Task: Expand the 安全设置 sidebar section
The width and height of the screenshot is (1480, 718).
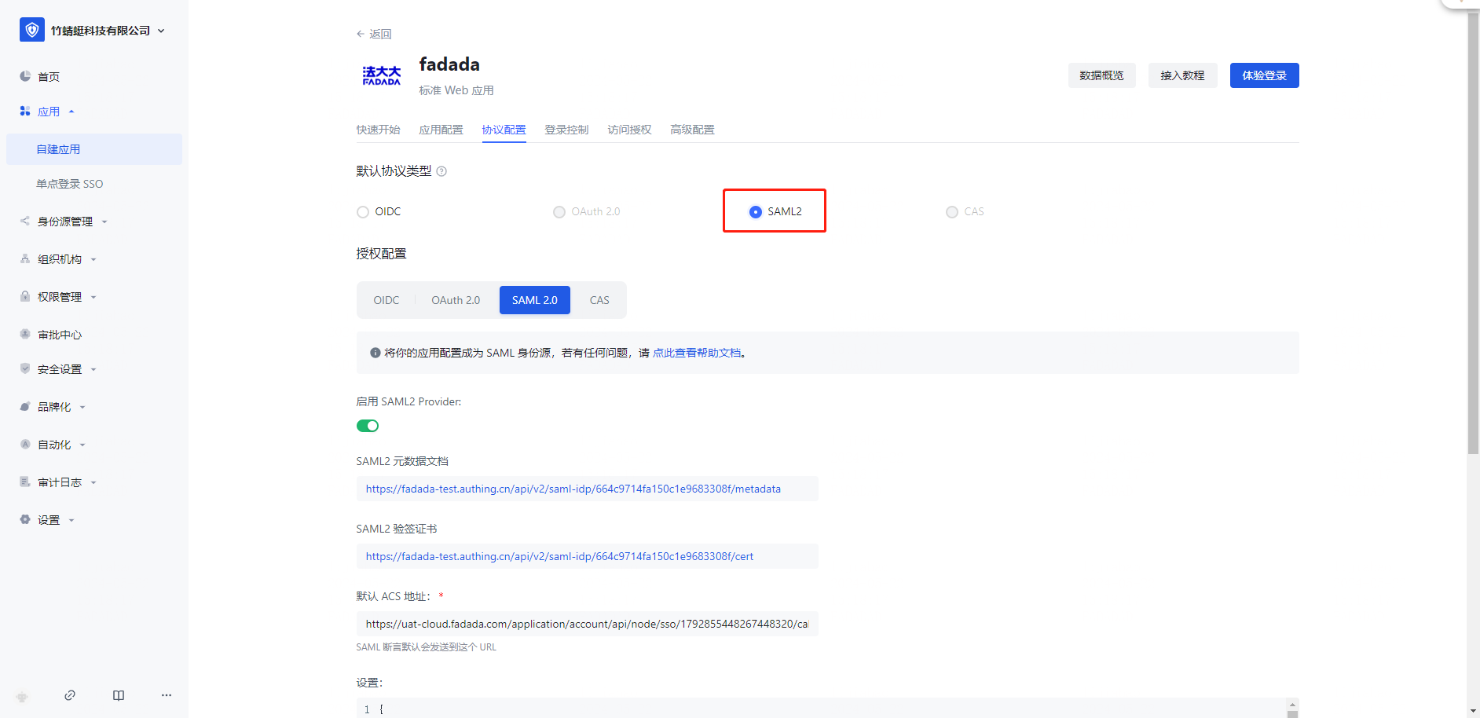Action: coord(93,369)
